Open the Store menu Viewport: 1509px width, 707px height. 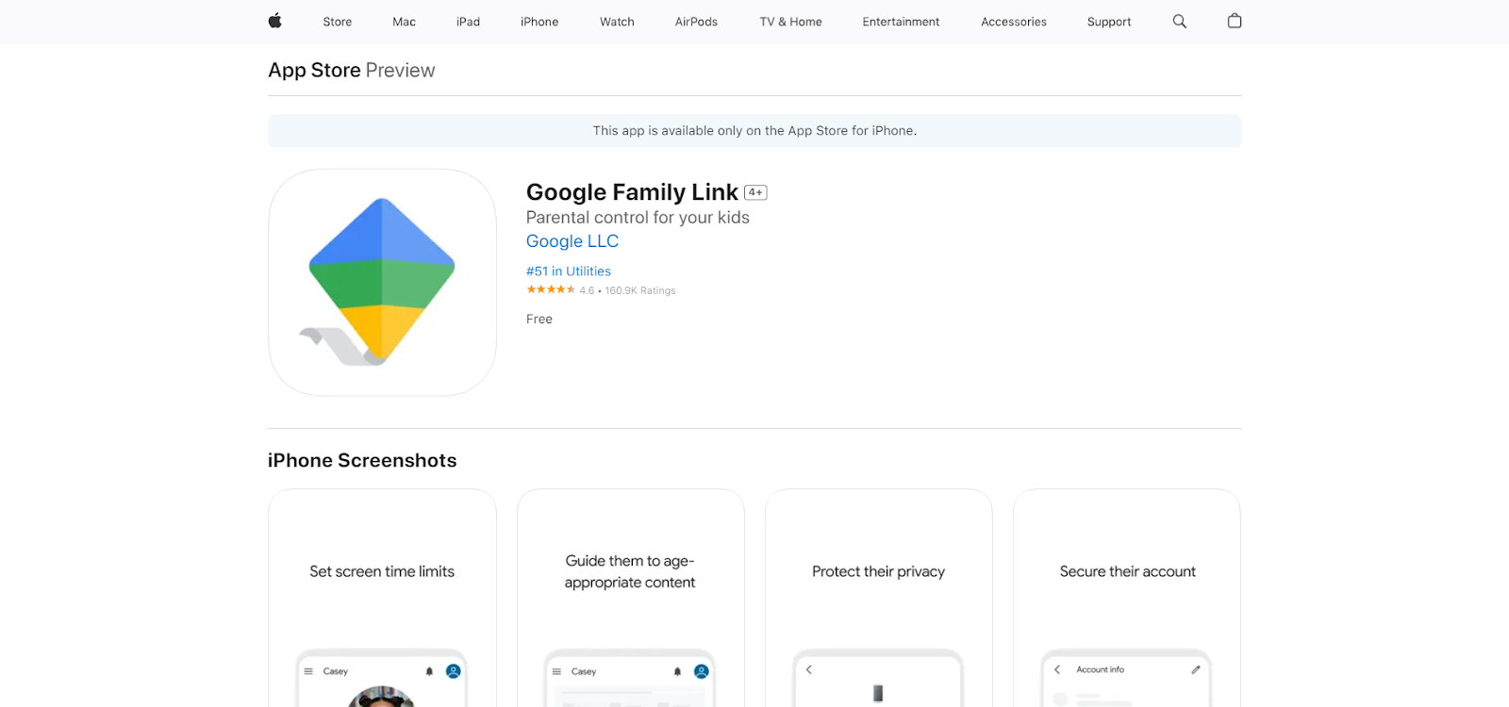coord(337,22)
